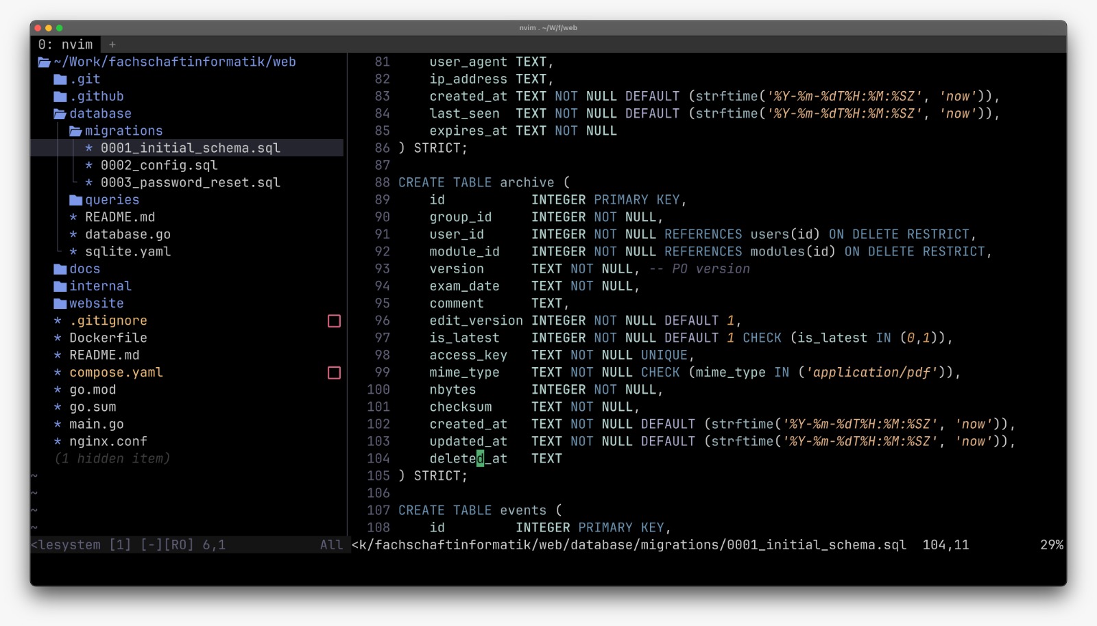Image resolution: width=1097 pixels, height=626 pixels.
Task: Click the star icon beside nginx.conf
Action: point(58,442)
